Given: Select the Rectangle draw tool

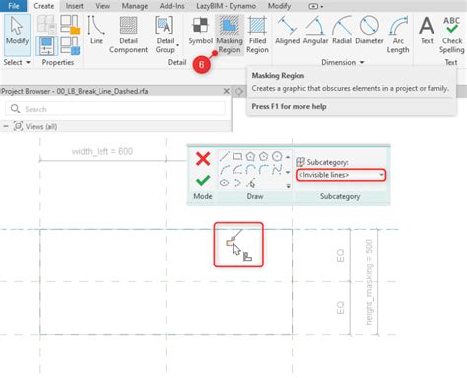Looking at the screenshot, I should pos(237,156).
